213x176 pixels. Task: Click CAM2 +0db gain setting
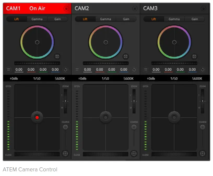82,78
